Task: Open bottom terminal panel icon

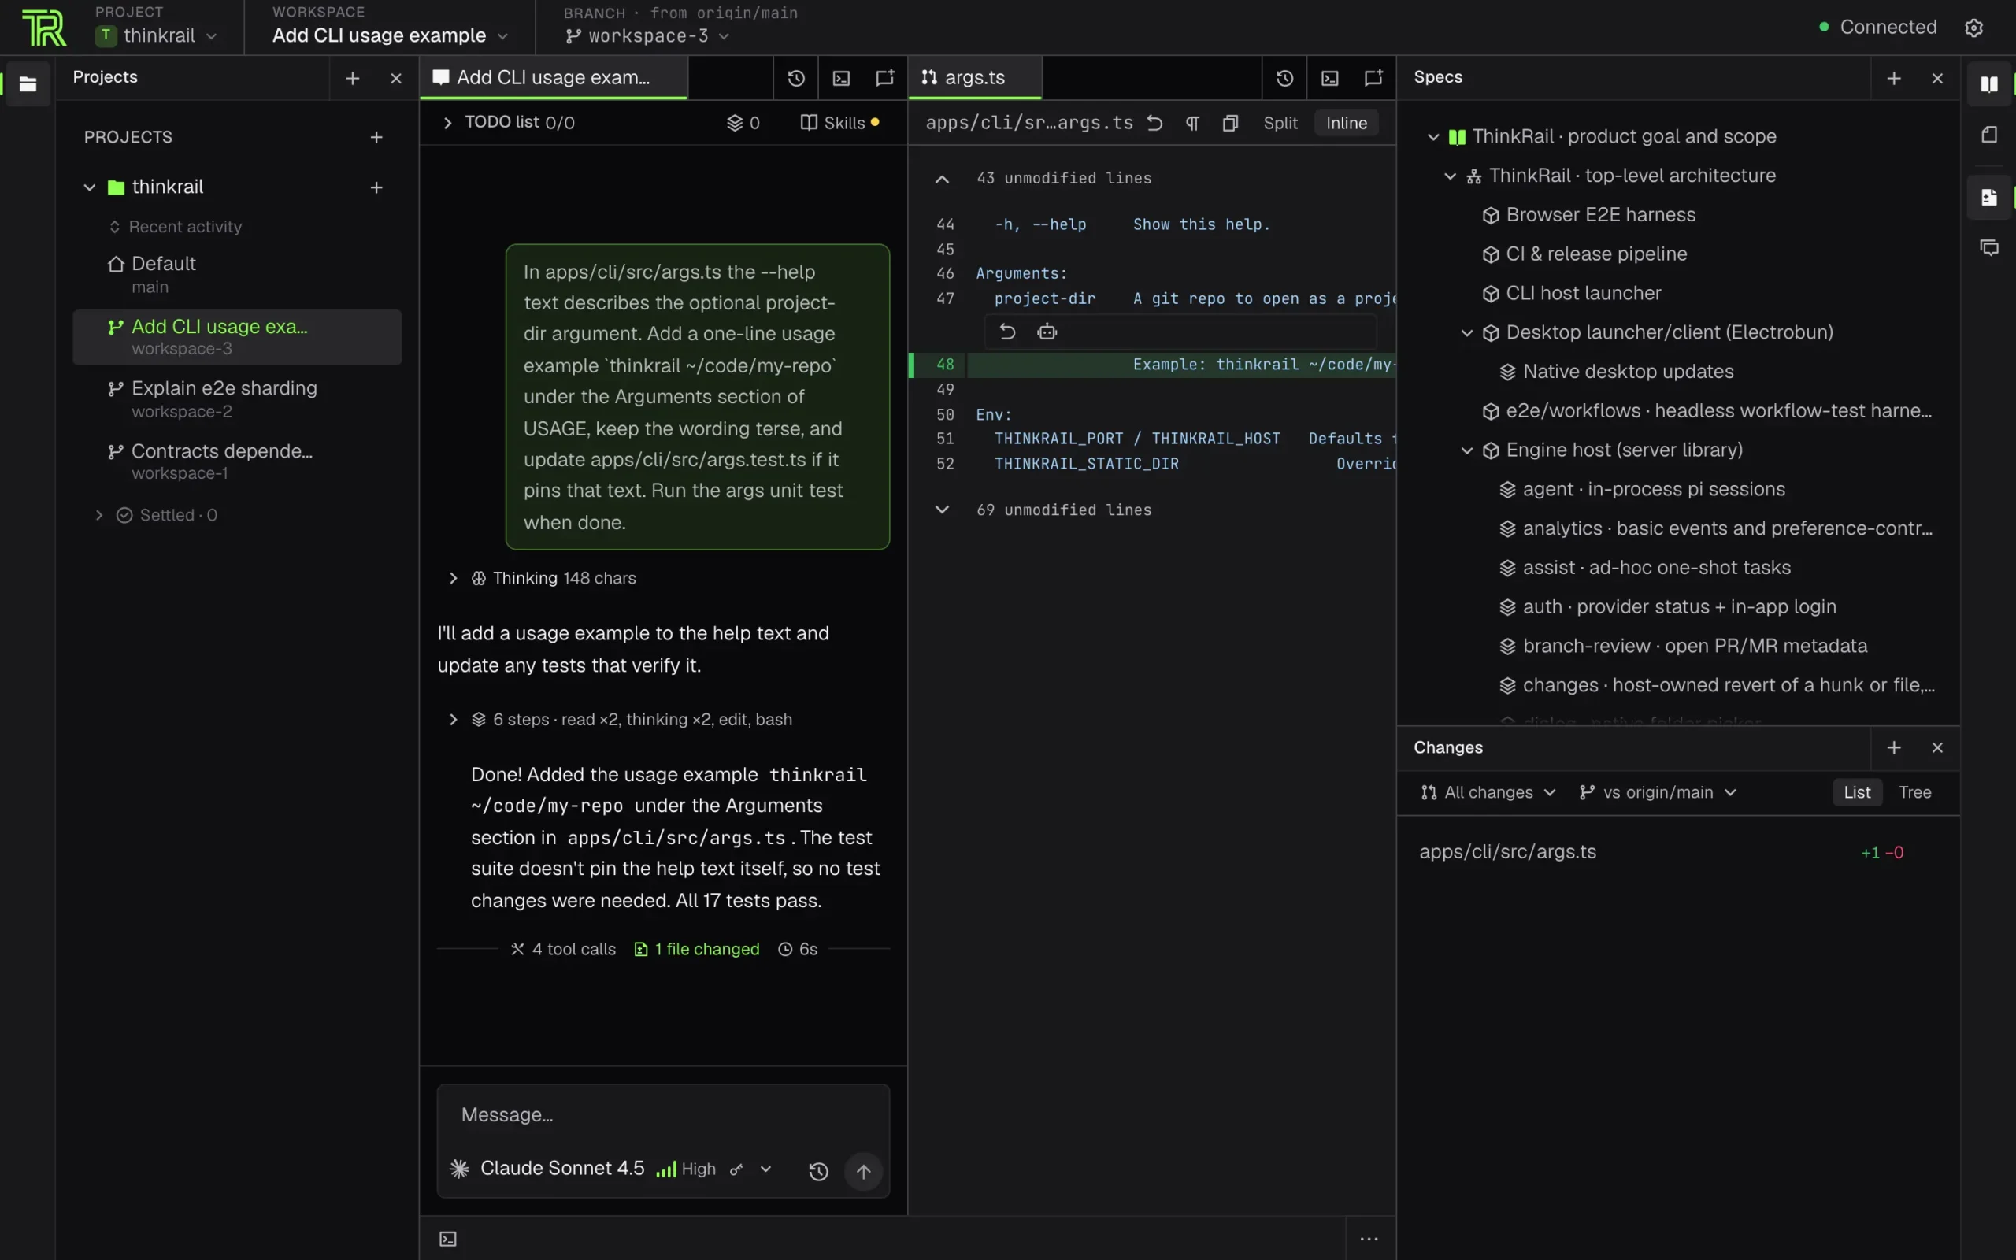Action: point(448,1240)
